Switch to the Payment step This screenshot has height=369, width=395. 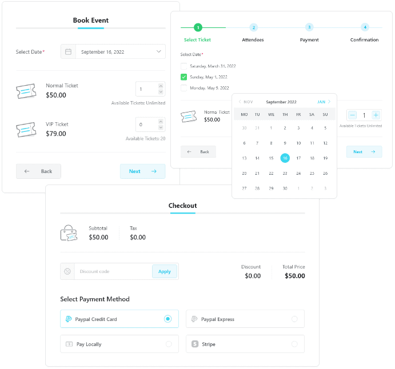[309, 27]
